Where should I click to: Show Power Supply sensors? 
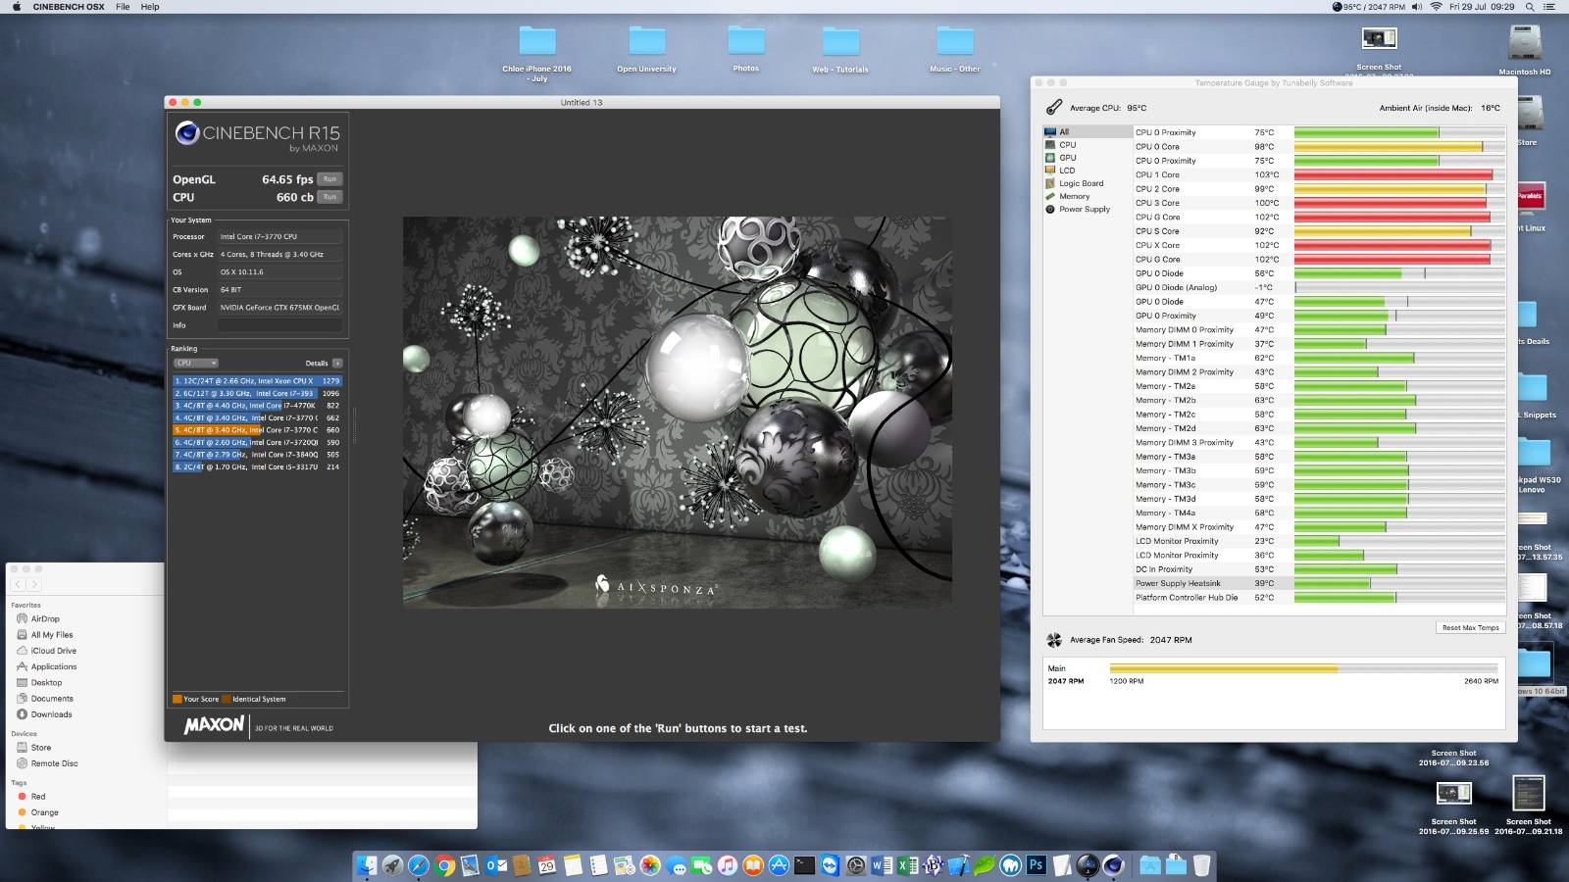(1084, 209)
